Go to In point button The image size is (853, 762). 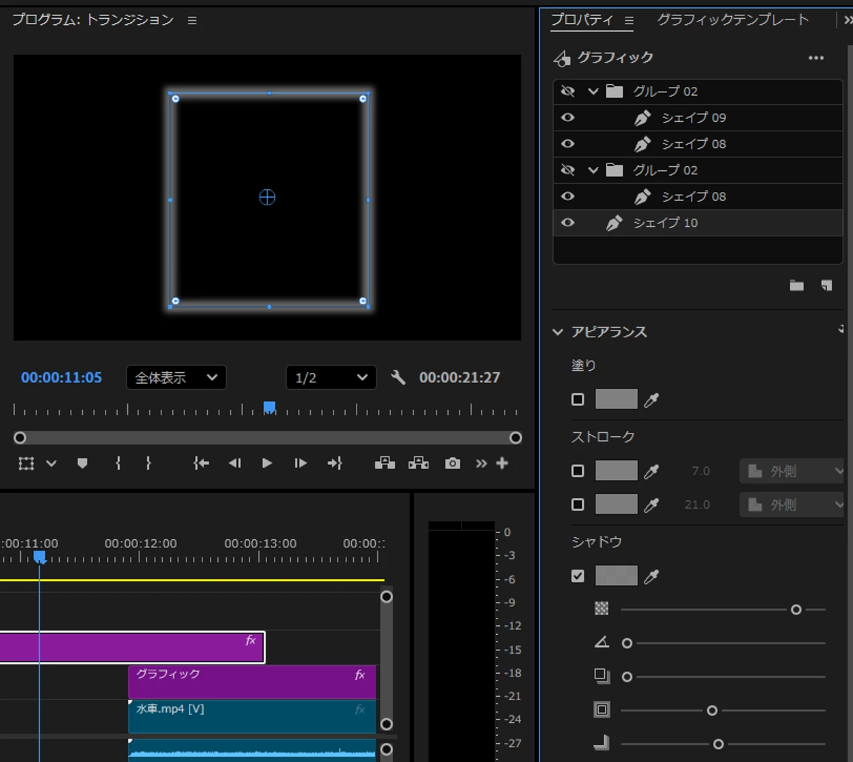tap(201, 463)
